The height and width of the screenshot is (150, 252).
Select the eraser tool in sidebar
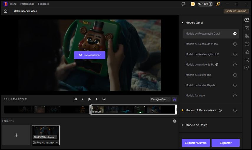(x=247, y=52)
